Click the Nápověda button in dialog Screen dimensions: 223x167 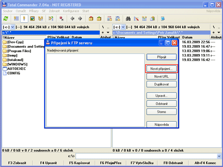tap(161, 124)
